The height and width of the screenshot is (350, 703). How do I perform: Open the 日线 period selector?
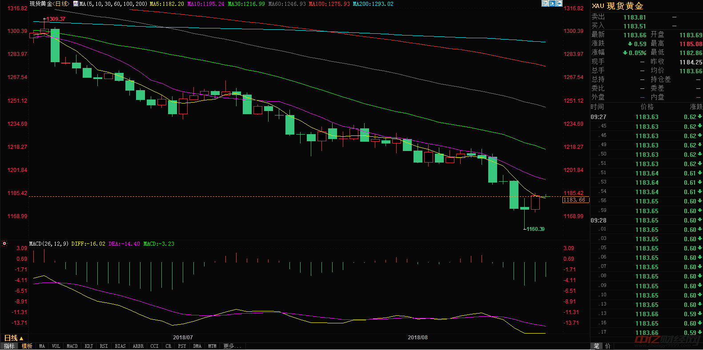tap(13, 338)
